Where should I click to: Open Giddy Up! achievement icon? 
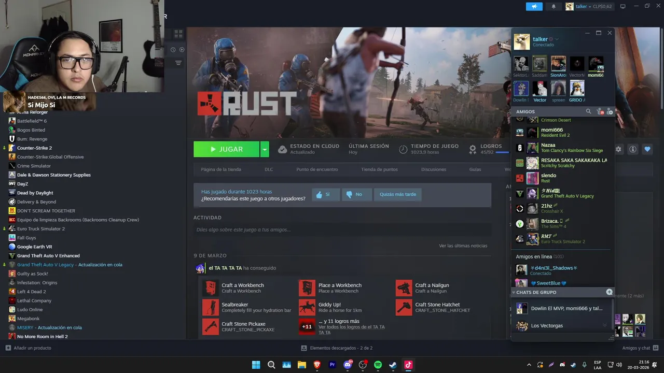pyautogui.click(x=307, y=307)
